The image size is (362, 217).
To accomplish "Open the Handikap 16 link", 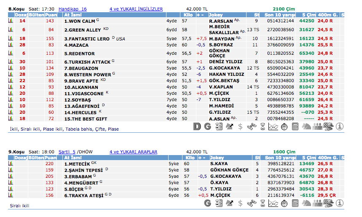I will pyautogui.click(x=72, y=9).
